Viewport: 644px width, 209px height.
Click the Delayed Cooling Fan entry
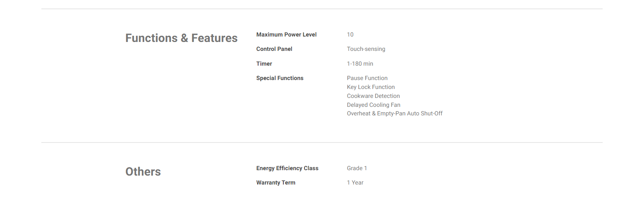coord(373,105)
